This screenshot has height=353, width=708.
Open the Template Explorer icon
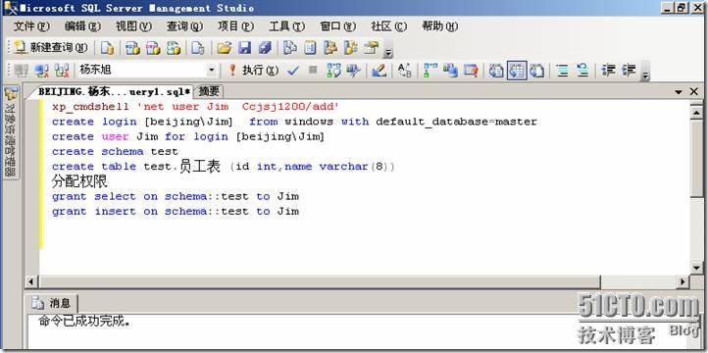click(x=351, y=47)
